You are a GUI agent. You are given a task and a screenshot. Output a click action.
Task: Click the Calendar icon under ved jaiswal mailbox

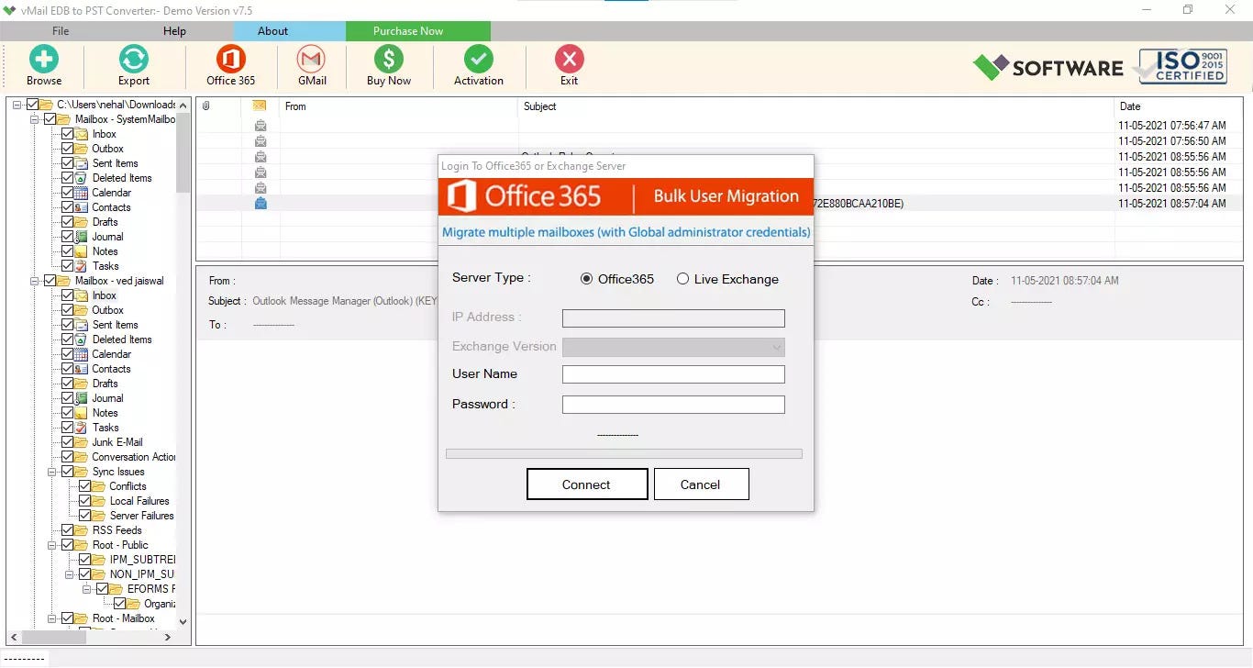pos(82,354)
